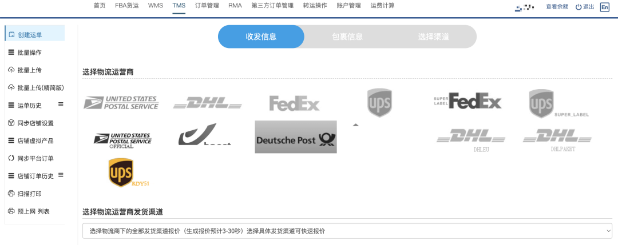Open 批量上传(精简版) sidebar entry

[x=35, y=88]
